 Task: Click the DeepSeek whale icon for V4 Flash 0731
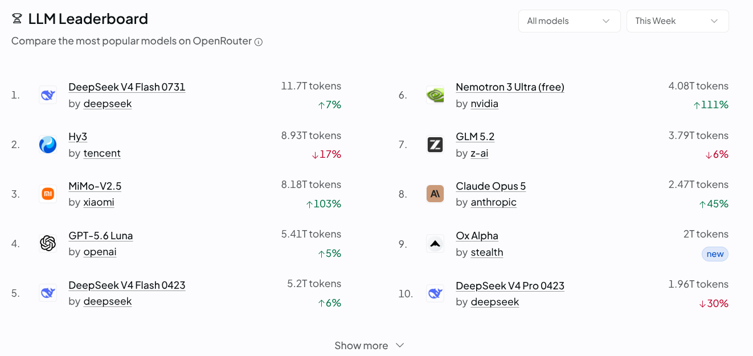(x=48, y=95)
